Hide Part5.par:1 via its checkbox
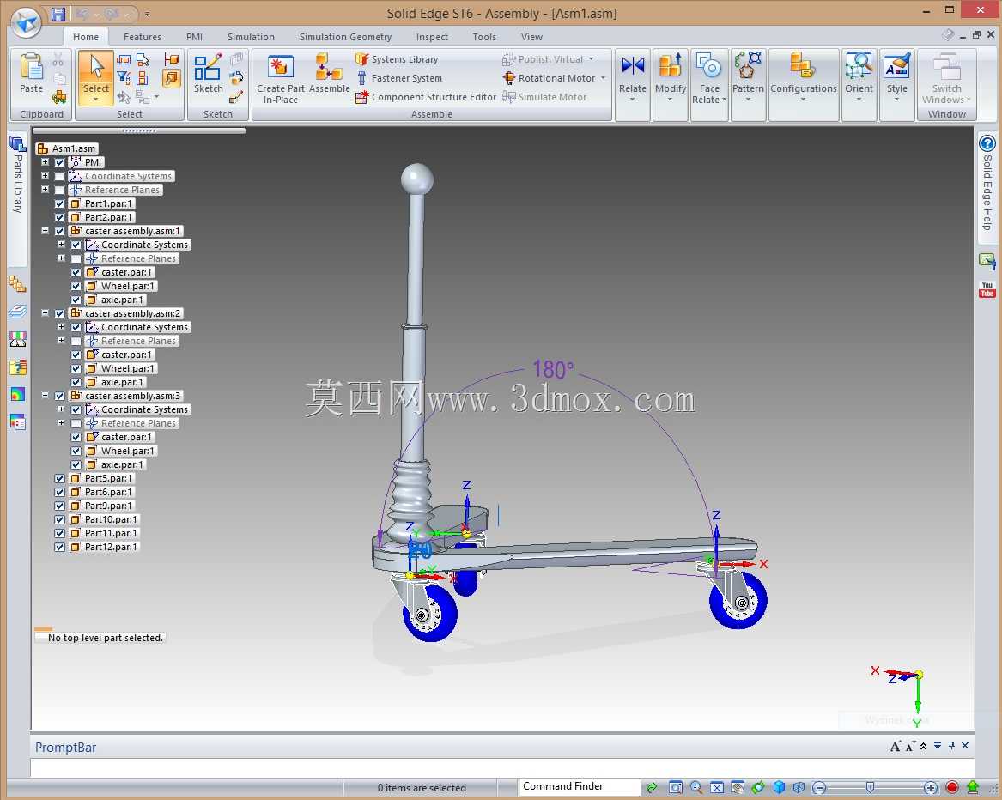 coord(59,479)
